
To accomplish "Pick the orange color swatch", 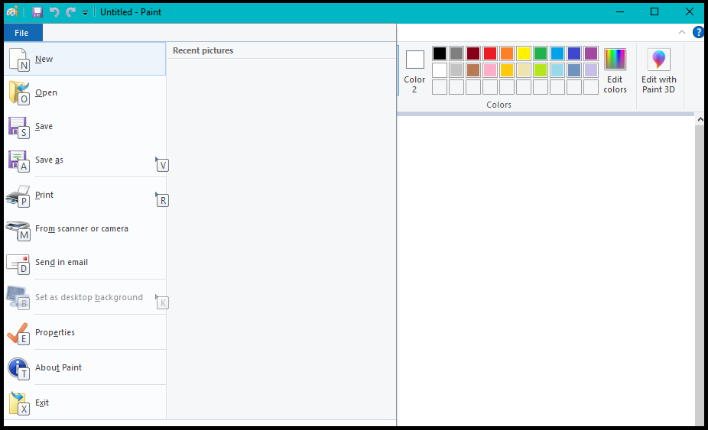I will [507, 53].
